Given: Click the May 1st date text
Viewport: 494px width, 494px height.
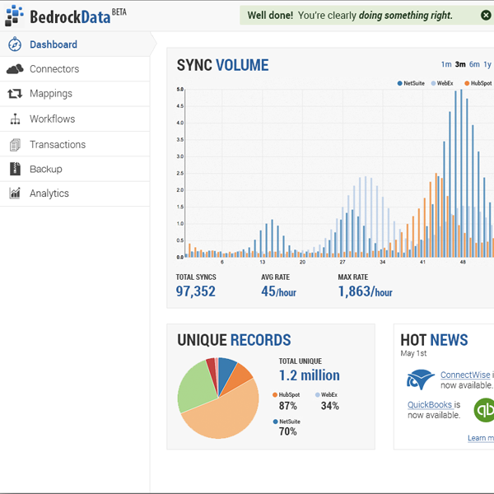Looking at the screenshot, I should 413,353.
